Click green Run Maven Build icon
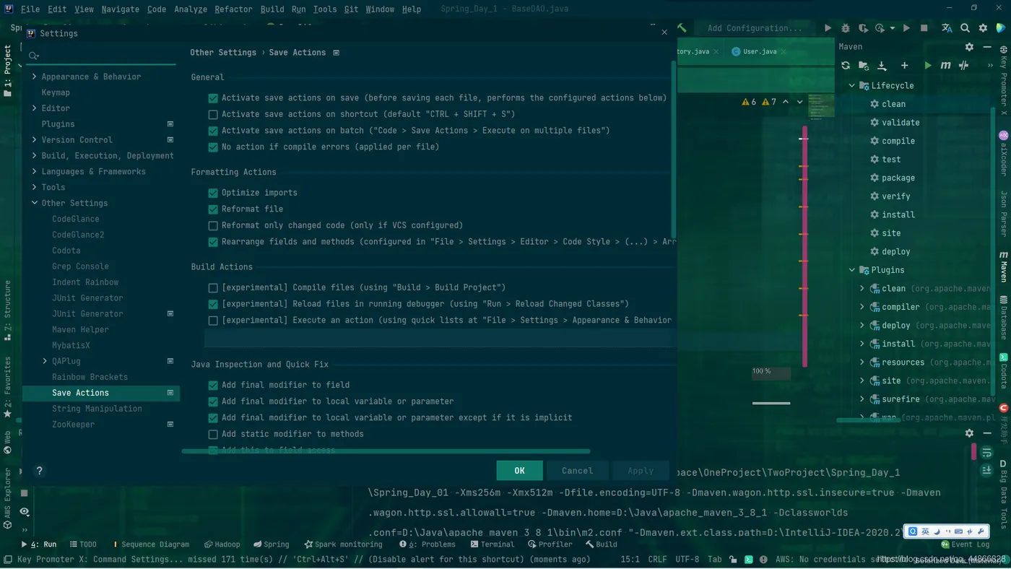1011x569 pixels. (x=929, y=66)
